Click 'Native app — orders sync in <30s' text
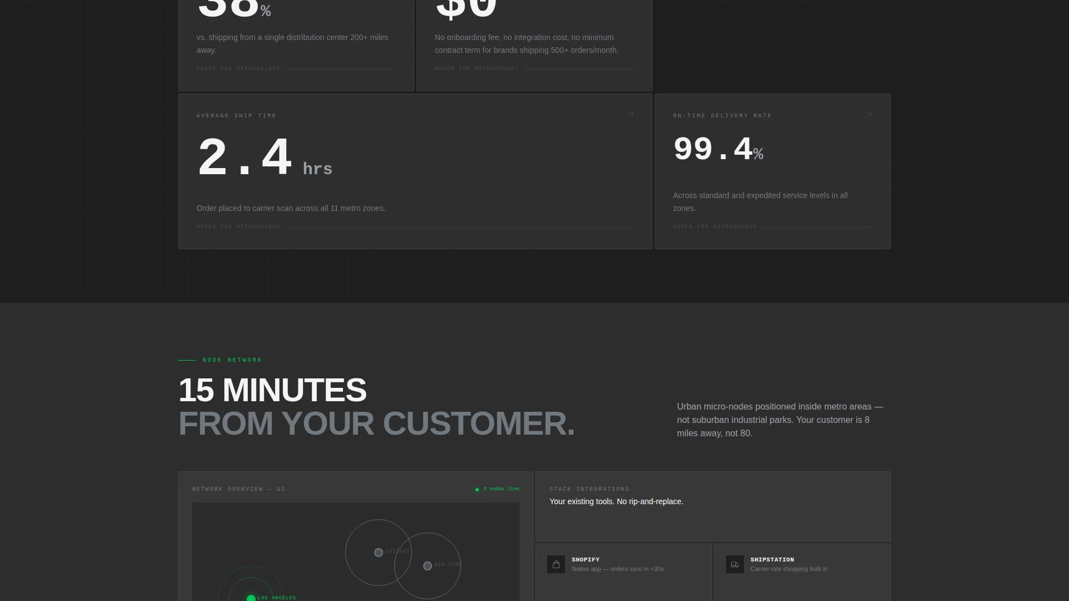 click(x=617, y=569)
